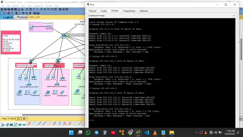Screen dimensions: 243x137
Task: Click PC0 in Health & Sciences area
Action: point(20,77)
